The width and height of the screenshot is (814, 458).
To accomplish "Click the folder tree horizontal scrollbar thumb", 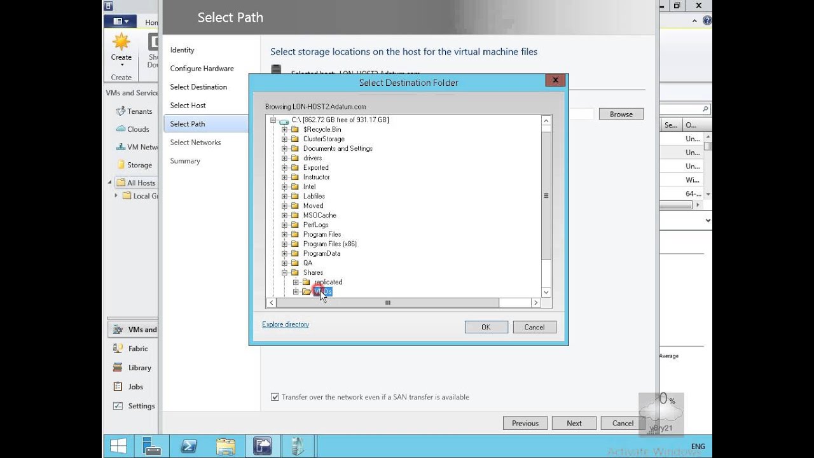I will pos(387,303).
